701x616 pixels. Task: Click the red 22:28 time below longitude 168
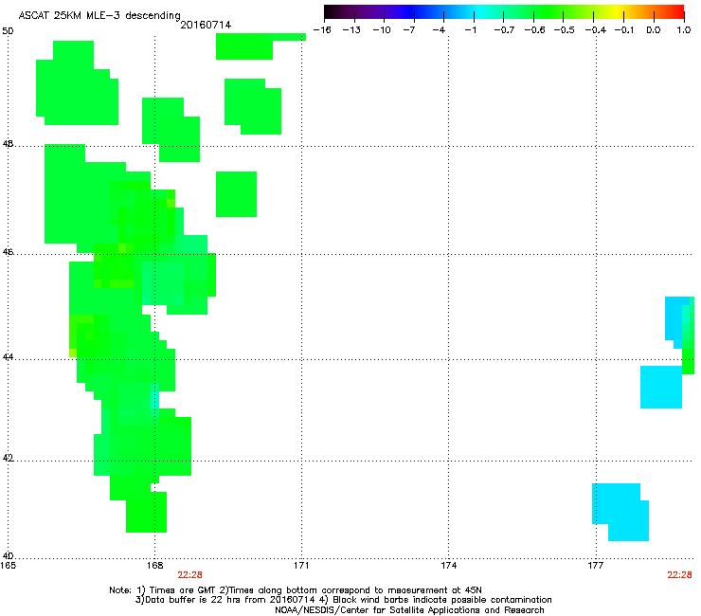pos(190,575)
